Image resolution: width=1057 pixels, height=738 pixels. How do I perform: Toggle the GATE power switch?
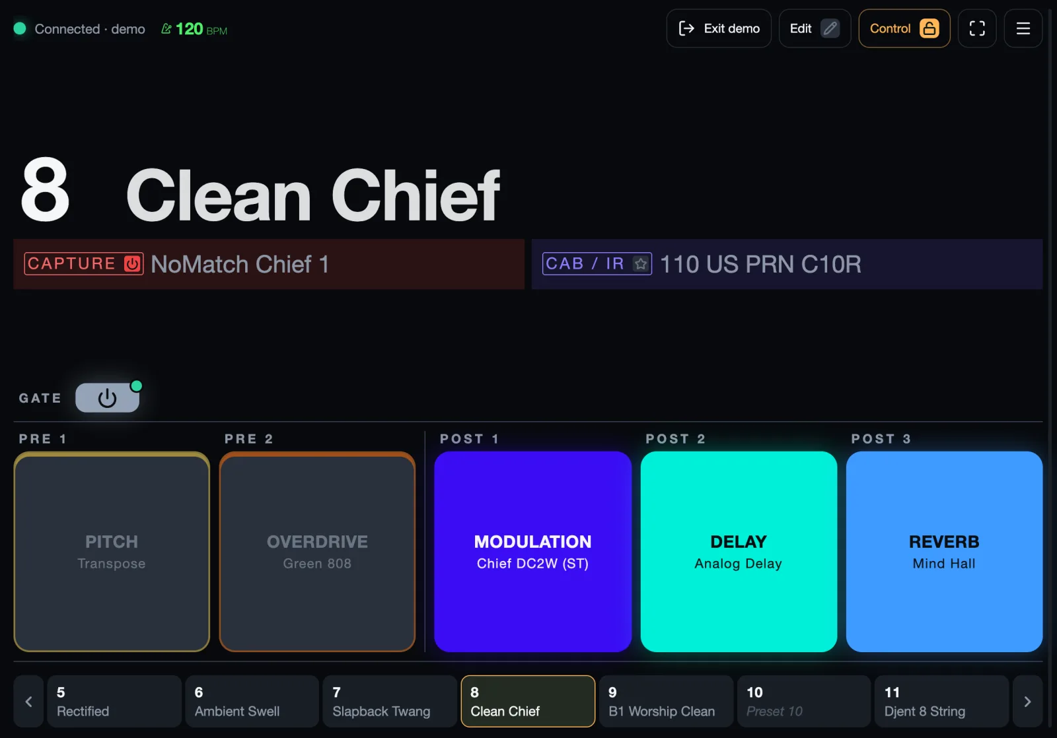pos(107,397)
